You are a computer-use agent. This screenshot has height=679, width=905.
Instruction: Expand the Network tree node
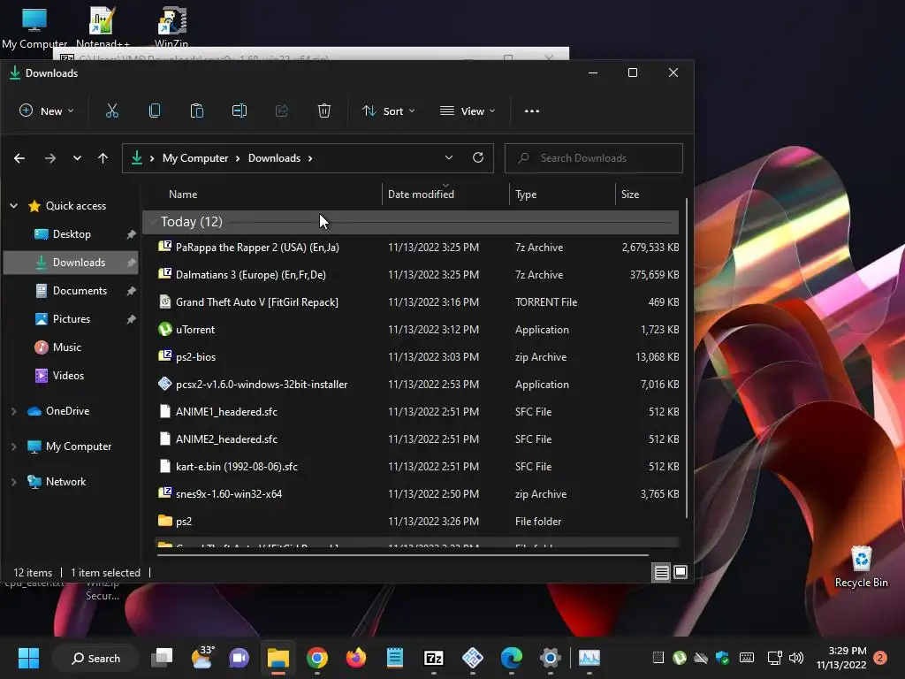[x=14, y=482]
